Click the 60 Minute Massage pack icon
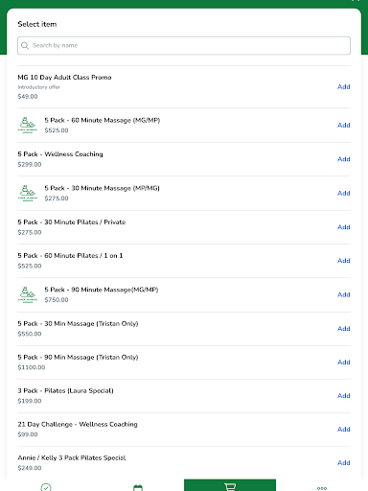This screenshot has width=368, height=491. pos(28,125)
